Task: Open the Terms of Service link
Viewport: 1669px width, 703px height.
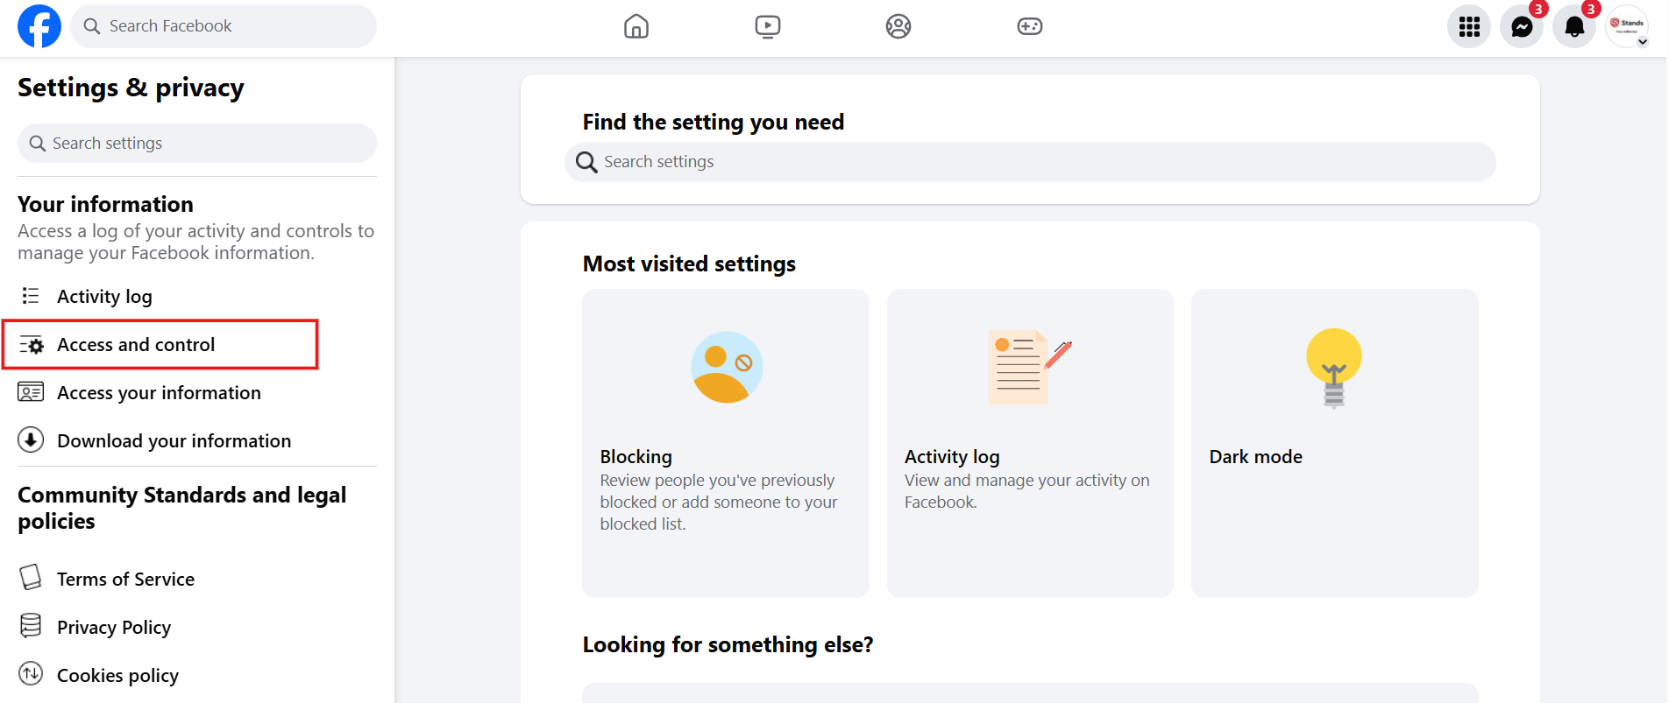Action: pyautogui.click(x=125, y=580)
